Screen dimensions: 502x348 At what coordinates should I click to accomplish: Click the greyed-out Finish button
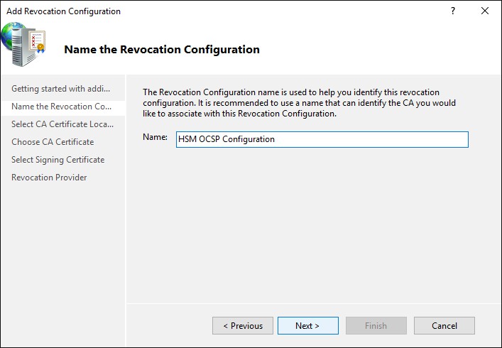(x=376, y=325)
